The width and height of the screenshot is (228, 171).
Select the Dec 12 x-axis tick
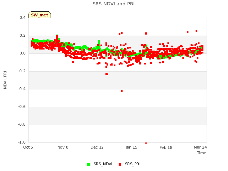coord(97,147)
